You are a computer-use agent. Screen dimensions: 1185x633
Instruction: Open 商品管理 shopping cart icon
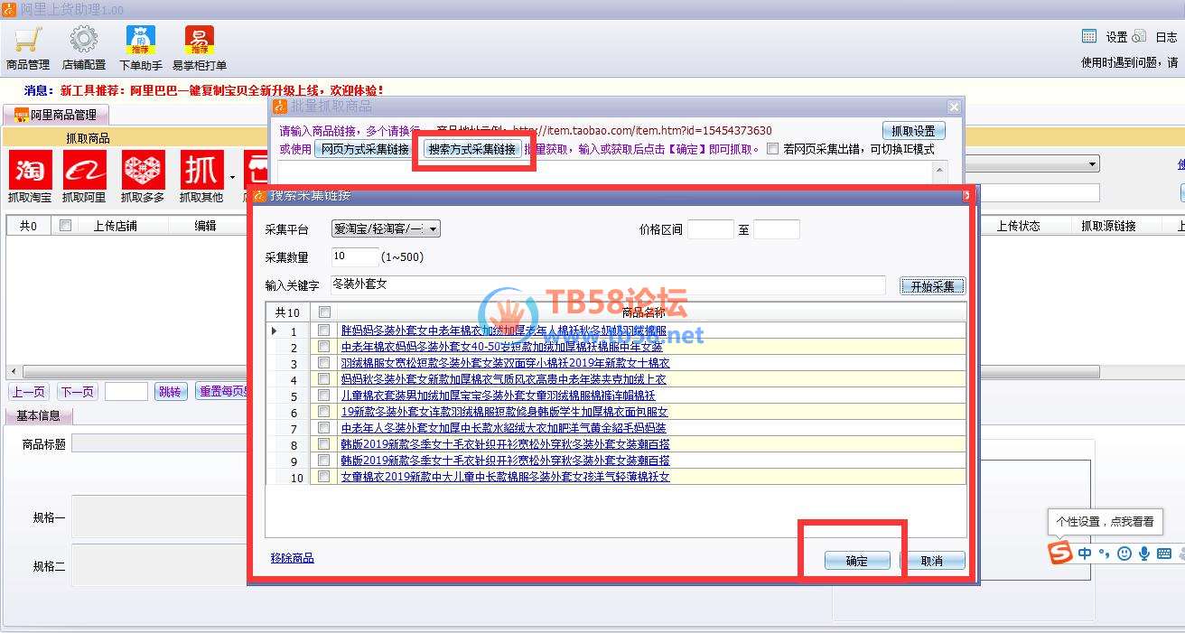coord(28,41)
